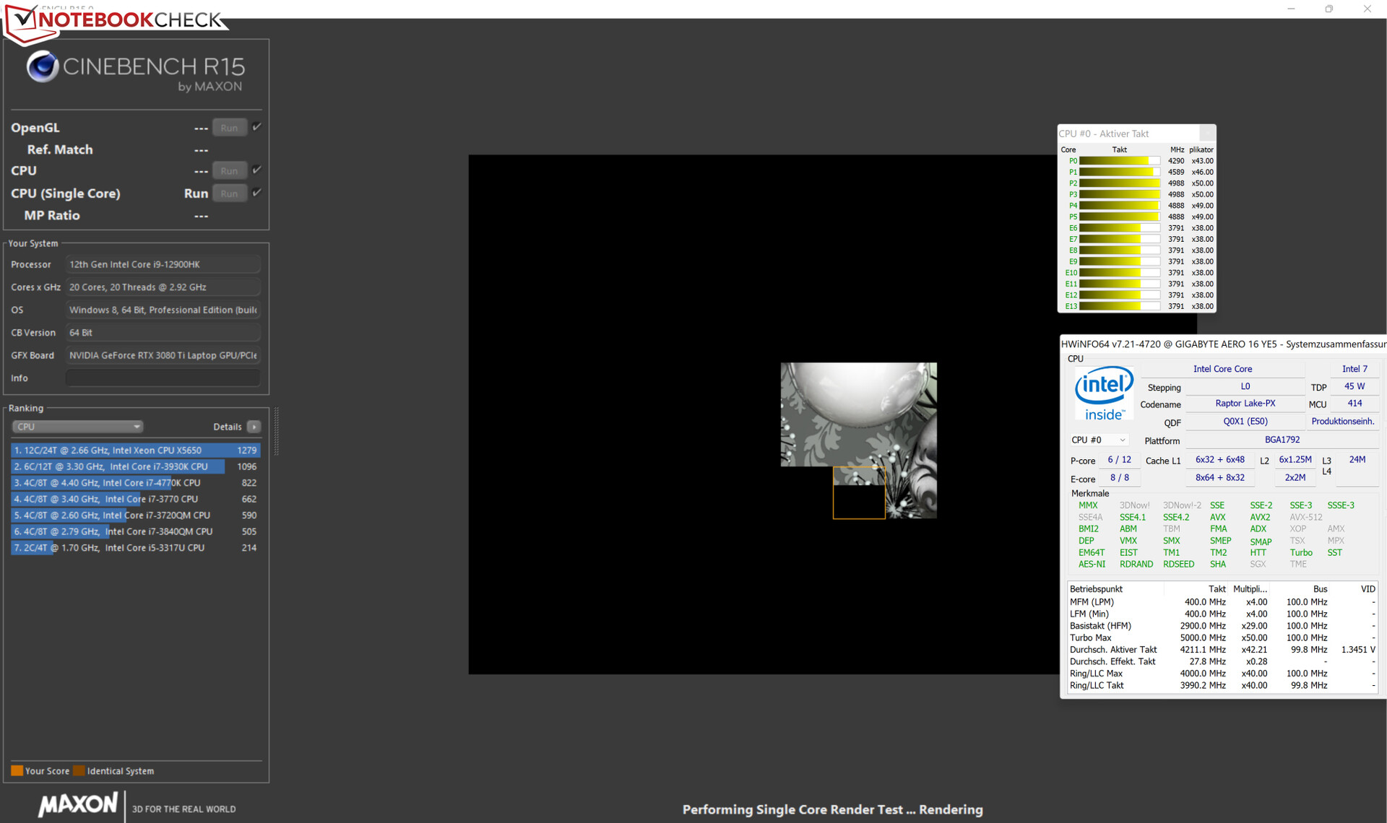1387x823 pixels.
Task: Select the Intel Xeon X5650 ranking entry
Action: click(x=135, y=450)
